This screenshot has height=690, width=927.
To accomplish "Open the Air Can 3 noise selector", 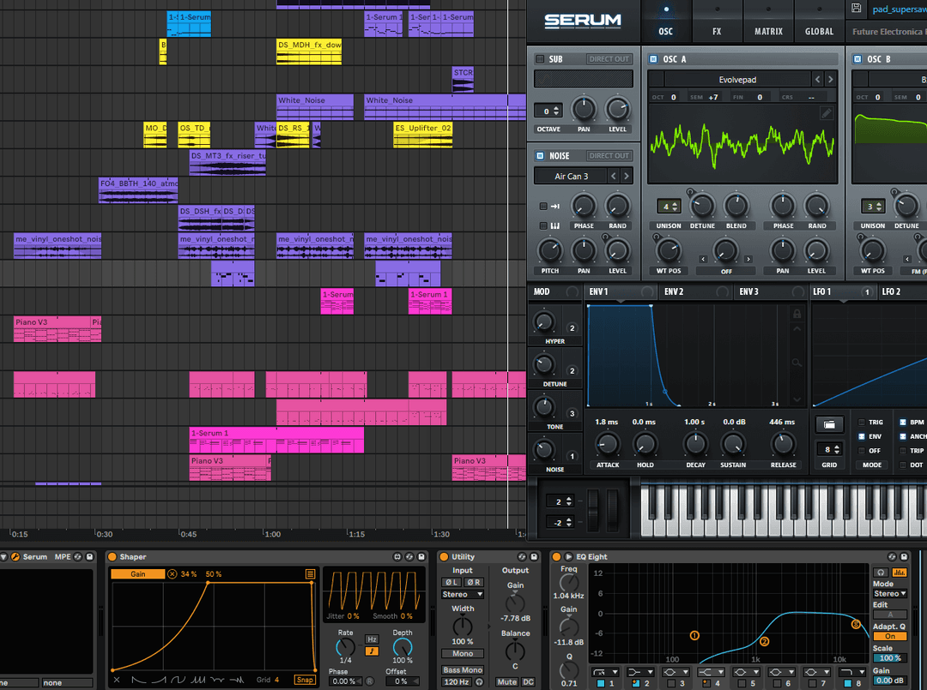I will coord(571,176).
